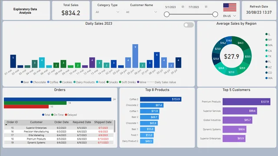Sort by Shipped Date column header
The image size is (278, 156).
pyautogui.click(x=103, y=122)
